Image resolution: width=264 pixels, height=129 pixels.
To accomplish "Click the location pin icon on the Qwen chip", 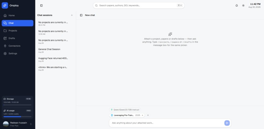I will pyautogui.click(x=112, y=110).
